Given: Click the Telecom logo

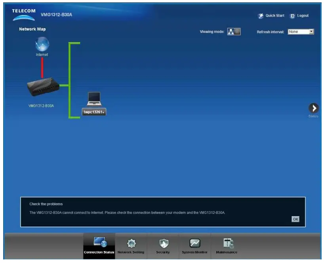Looking at the screenshot, I should tap(24, 15).
